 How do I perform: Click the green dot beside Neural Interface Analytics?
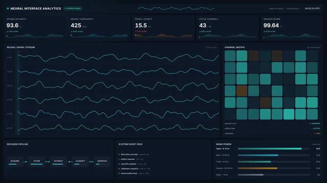(x=8, y=9)
